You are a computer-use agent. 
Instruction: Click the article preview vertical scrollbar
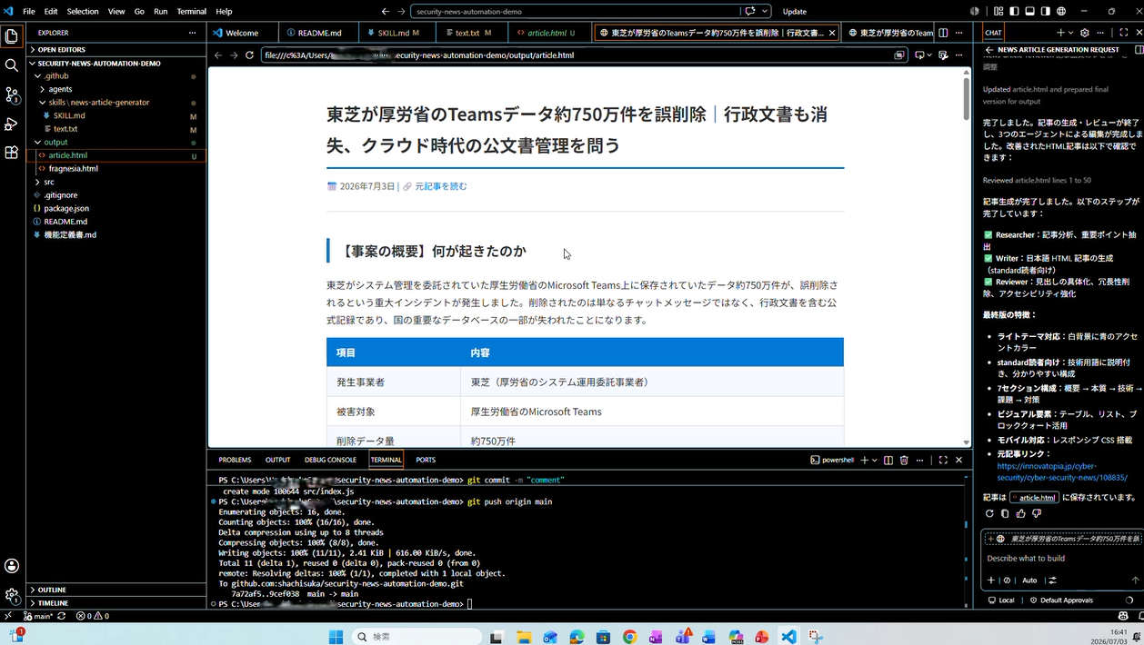tap(966, 100)
